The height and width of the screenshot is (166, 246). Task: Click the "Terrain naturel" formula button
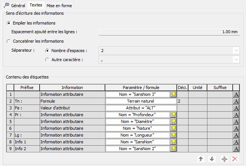pyautogui.click(x=141, y=101)
